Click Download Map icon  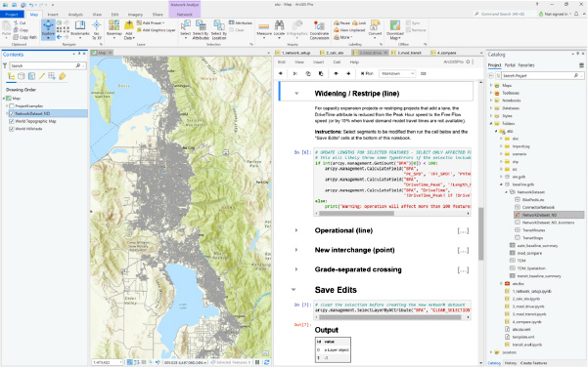pos(395,25)
